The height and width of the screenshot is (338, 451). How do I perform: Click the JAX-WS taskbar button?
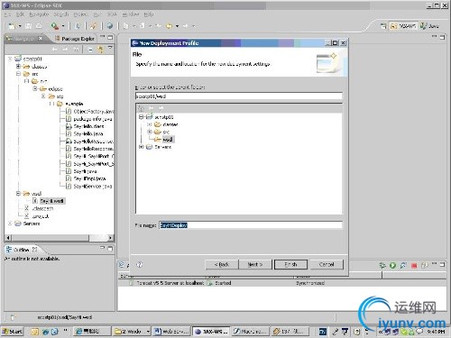[211, 332]
